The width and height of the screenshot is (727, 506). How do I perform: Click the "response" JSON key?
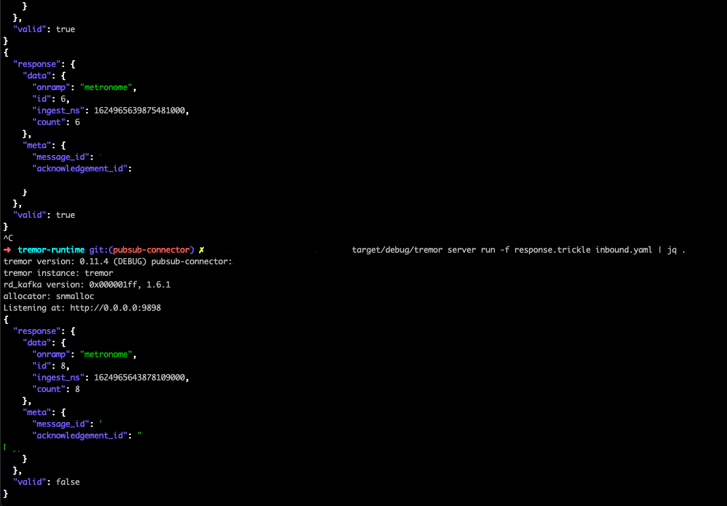tap(37, 331)
